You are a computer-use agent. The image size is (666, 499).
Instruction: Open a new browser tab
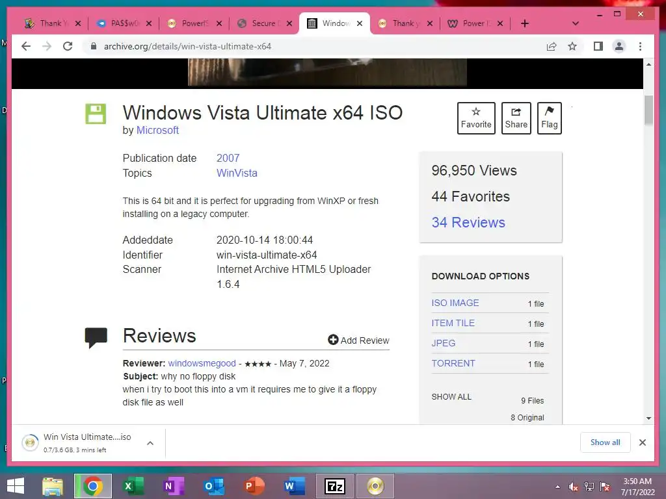point(525,23)
